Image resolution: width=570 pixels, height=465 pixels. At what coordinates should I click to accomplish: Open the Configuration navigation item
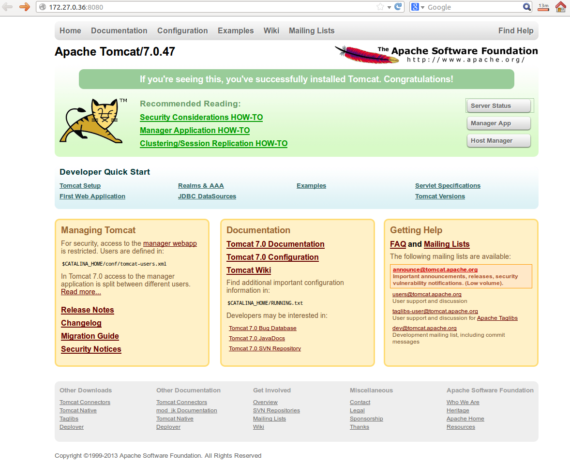tap(182, 31)
